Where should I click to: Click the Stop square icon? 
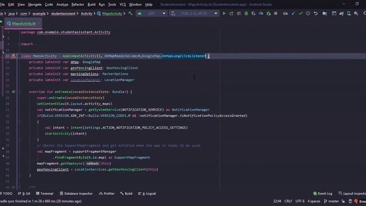click(276, 14)
